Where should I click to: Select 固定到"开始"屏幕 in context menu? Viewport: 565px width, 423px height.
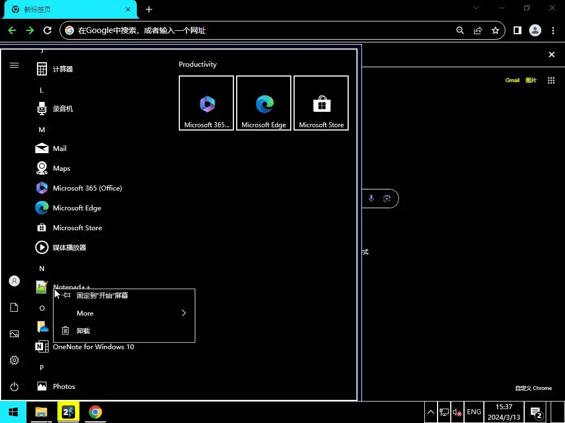pyautogui.click(x=124, y=295)
